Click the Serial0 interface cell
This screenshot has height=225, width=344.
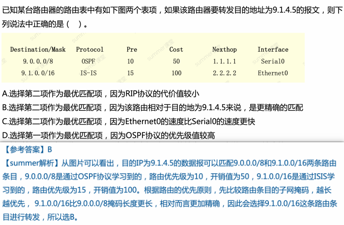click(273, 62)
